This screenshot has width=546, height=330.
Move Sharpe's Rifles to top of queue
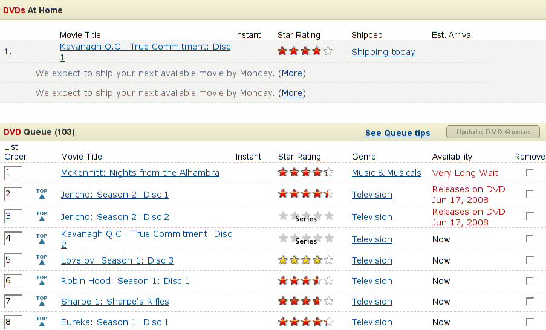tap(42, 301)
